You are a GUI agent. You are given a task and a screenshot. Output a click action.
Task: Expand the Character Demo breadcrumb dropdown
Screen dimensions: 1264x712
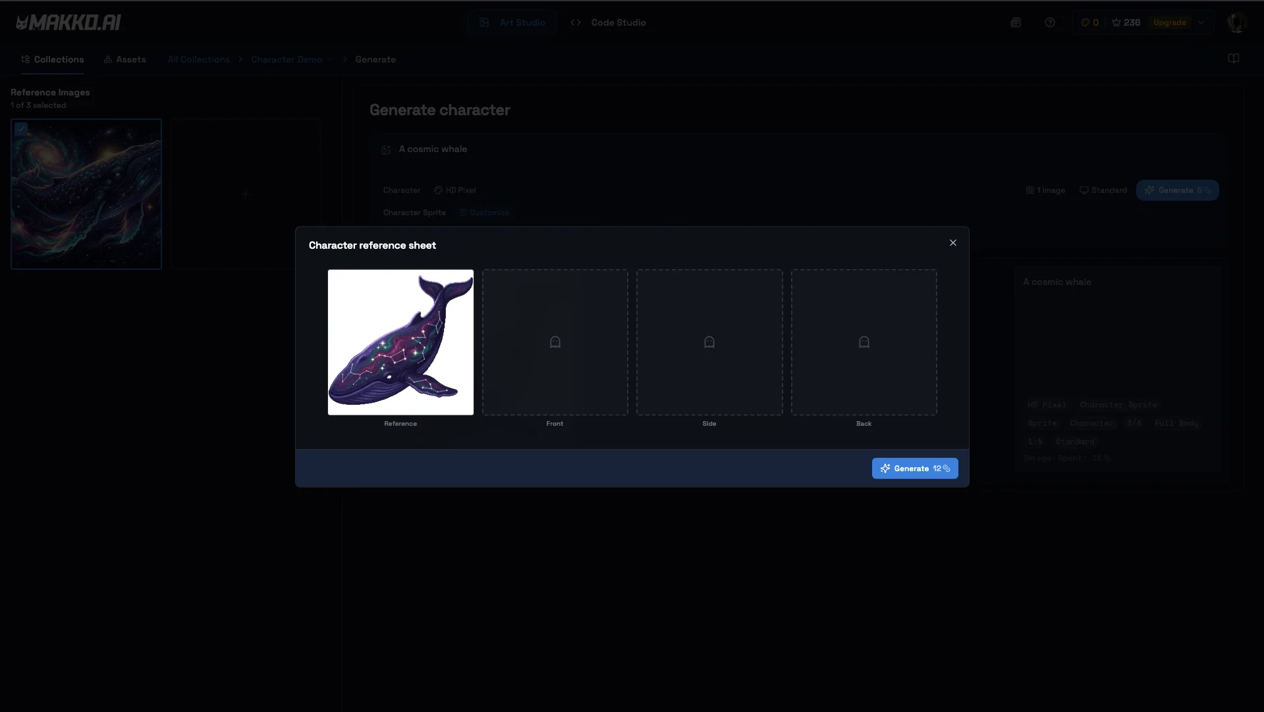[x=329, y=59]
